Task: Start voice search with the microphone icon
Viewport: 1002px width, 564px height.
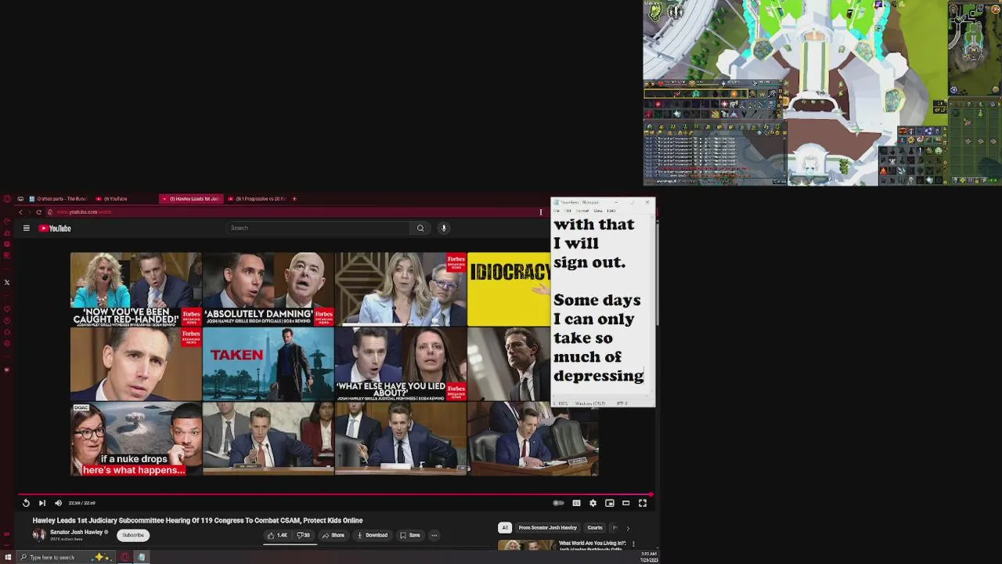Action: (443, 228)
